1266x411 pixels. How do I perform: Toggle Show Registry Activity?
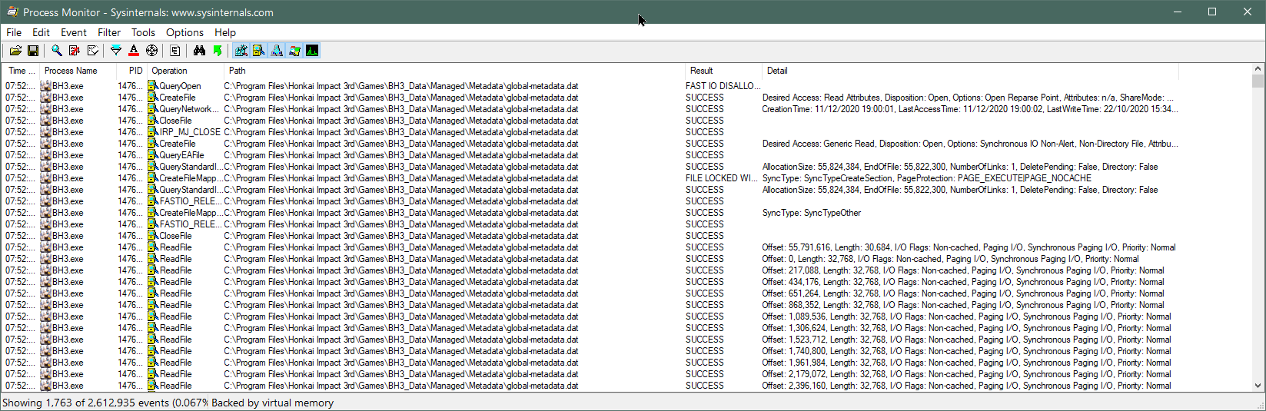(x=241, y=51)
